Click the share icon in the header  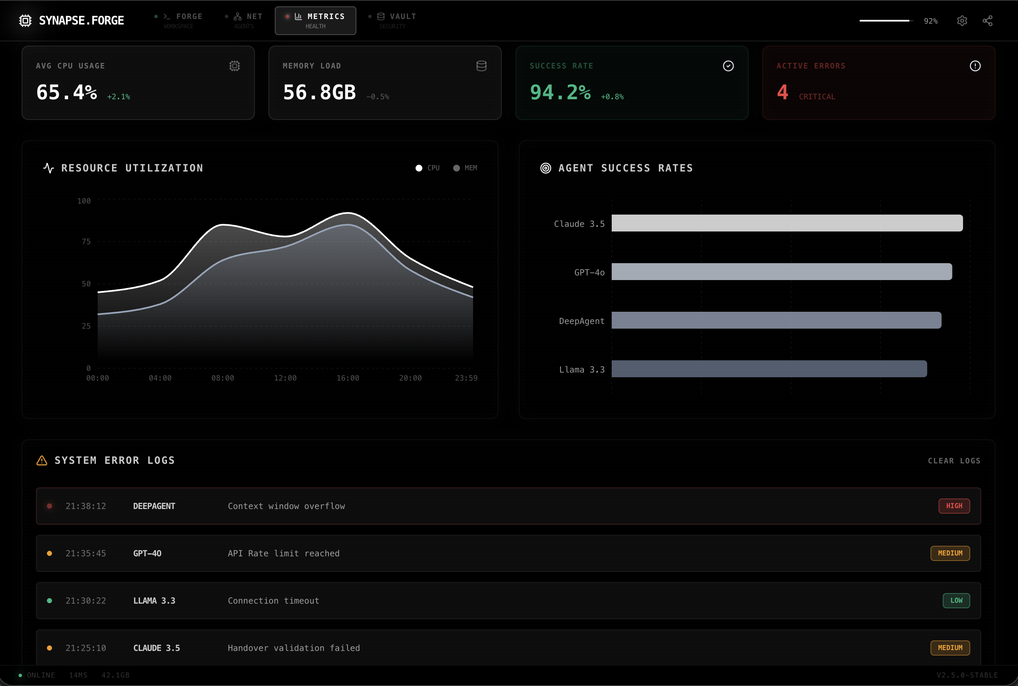pyautogui.click(x=988, y=21)
